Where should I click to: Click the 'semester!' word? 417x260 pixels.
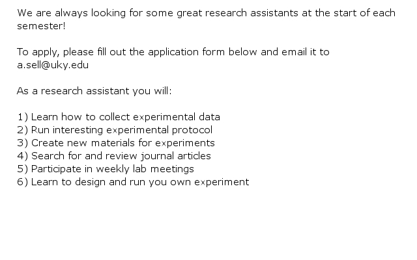coord(41,26)
